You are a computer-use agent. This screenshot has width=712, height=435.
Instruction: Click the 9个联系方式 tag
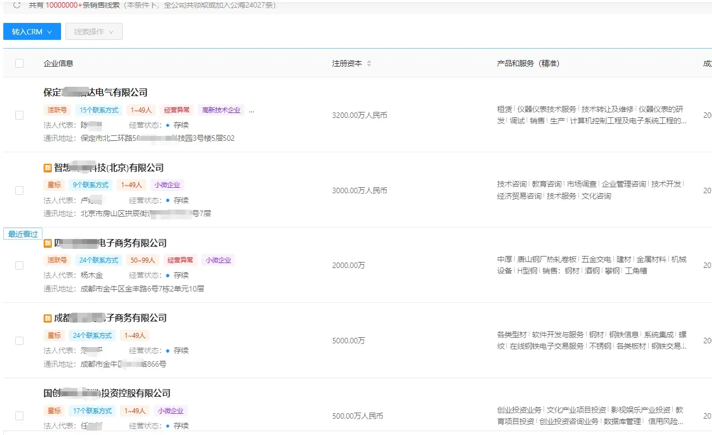[90, 185]
